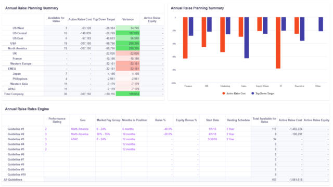Edit Guideline #3 Geo APAC cell
The image size is (333, 187).
[x=82, y=139]
